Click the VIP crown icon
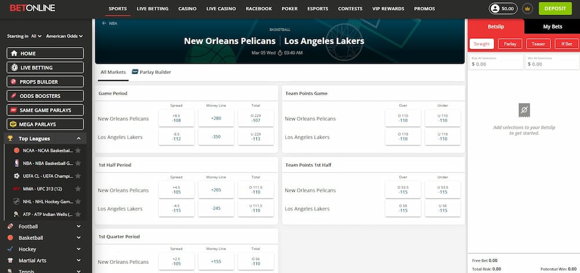Viewport: 580px width, 273px height. pos(527,9)
